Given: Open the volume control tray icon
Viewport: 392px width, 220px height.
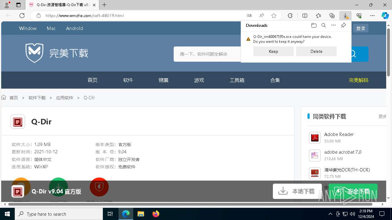Looking at the screenshot, I should pyautogui.click(x=352, y=214).
